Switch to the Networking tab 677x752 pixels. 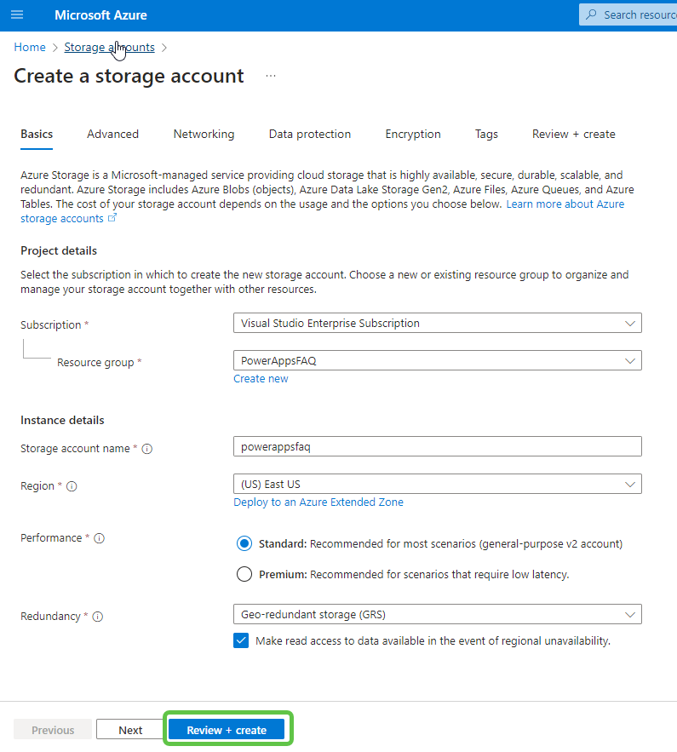pos(204,134)
